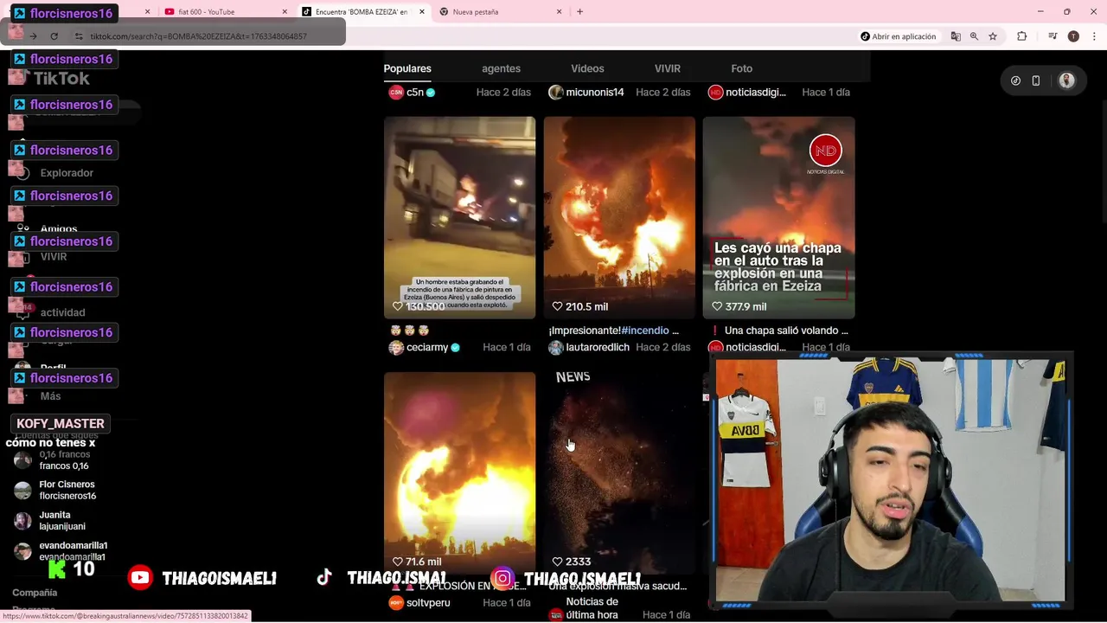Open lautaroredlich profile avatar

point(555,347)
